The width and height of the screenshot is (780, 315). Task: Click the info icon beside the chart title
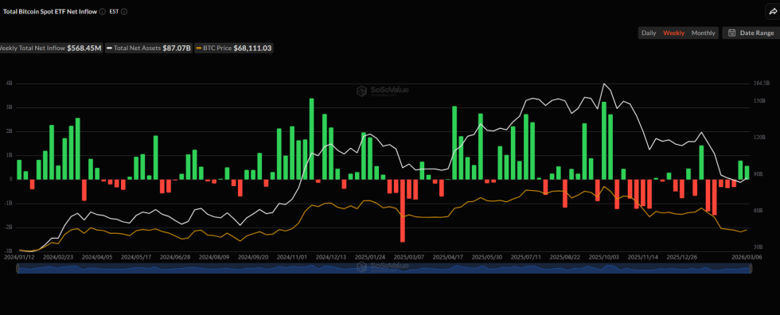102,11
